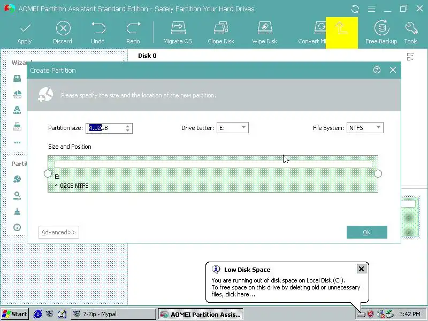The image size is (428, 321).
Task: Select the E: 4.02GB NTFS partition block
Action: pyautogui.click(x=213, y=174)
